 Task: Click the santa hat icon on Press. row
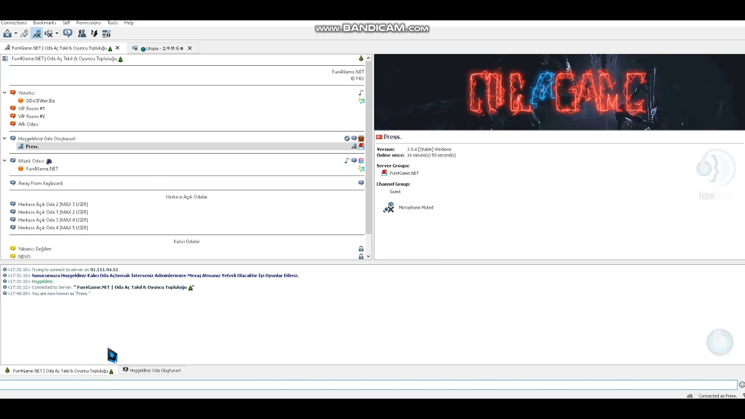[361, 146]
